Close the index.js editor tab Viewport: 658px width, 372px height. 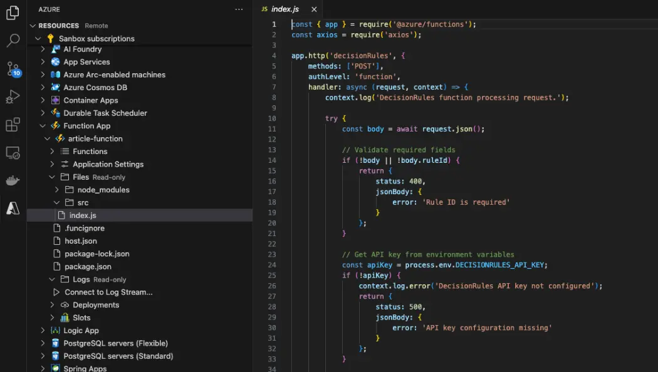[314, 9]
